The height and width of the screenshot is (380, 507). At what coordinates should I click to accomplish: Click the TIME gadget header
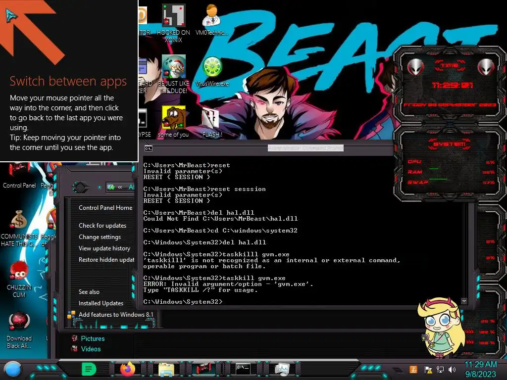[450, 65]
